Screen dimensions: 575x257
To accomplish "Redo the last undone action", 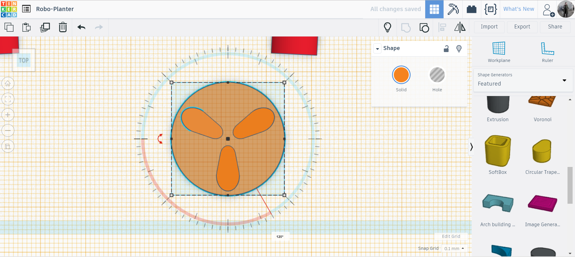I will [x=99, y=27].
